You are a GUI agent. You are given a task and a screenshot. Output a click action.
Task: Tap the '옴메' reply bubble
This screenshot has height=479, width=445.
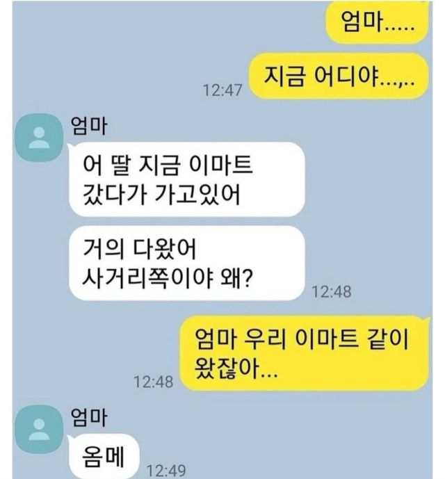104,456
